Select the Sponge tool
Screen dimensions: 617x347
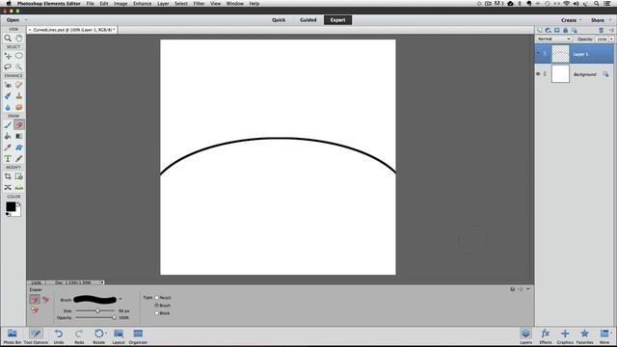tap(19, 107)
